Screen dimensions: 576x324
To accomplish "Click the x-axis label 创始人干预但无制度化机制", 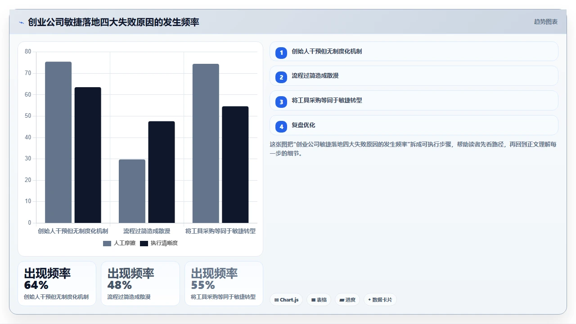I will [x=73, y=231].
